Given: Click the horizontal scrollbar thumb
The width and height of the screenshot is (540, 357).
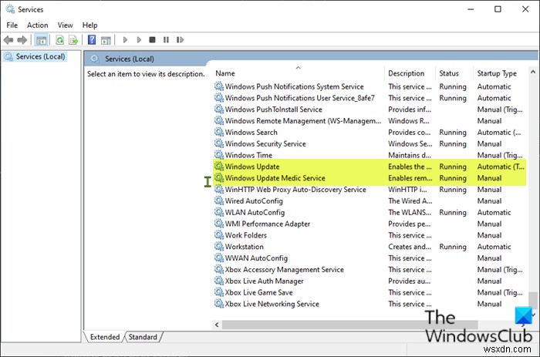Looking at the screenshot, I should point(350,325).
